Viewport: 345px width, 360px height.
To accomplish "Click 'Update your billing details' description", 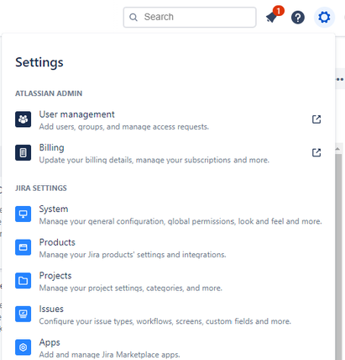I will pos(154,160).
